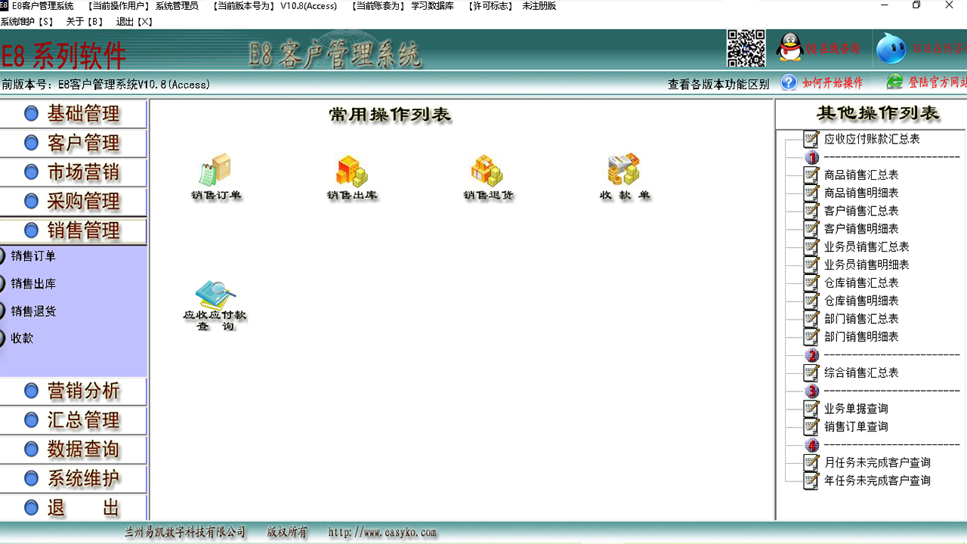Select 销售出库 in the sidebar submenu
The image size is (967, 544).
34,284
